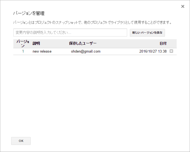Click row space between email and date
The height and width of the screenshot is (152, 190).
pyautogui.click(x=120, y=51)
